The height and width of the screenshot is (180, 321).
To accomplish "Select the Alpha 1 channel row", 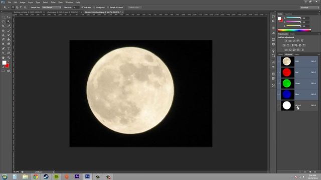I will (297, 105).
